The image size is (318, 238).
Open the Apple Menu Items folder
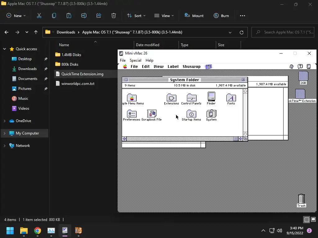[x=132, y=98]
